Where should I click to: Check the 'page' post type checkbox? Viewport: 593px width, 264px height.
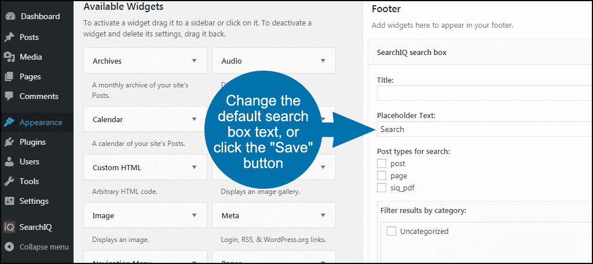tap(382, 175)
